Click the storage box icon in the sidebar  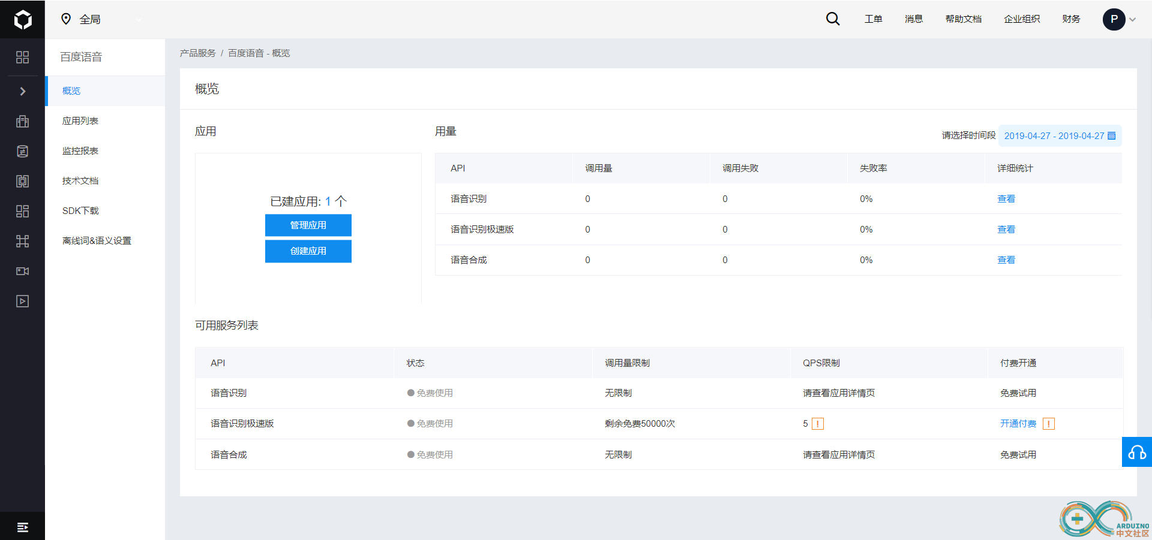[x=22, y=181]
